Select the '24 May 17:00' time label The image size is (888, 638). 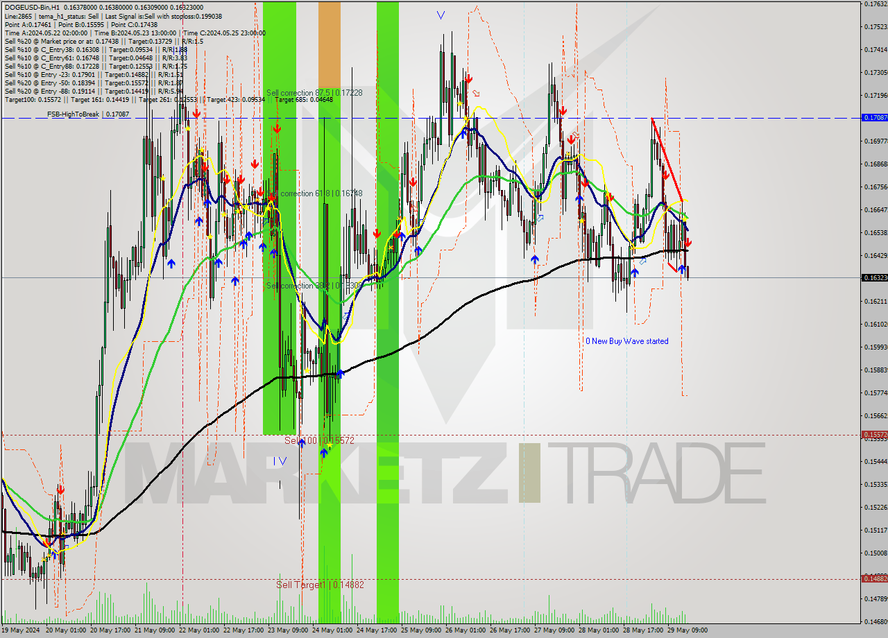(x=377, y=630)
